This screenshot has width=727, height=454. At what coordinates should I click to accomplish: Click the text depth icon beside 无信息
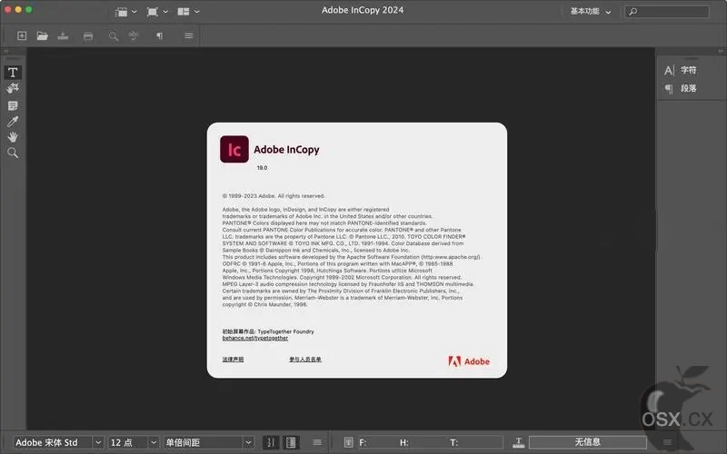point(519,442)
